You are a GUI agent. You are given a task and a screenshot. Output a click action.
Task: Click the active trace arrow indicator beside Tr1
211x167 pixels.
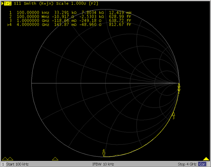coord(2,4)
